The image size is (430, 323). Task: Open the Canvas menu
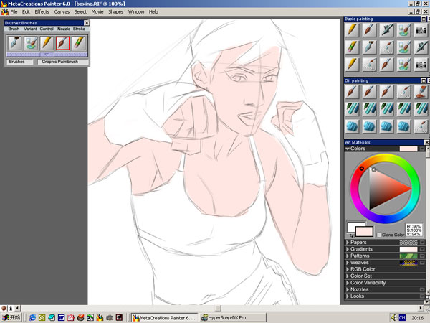pos(62,12)
